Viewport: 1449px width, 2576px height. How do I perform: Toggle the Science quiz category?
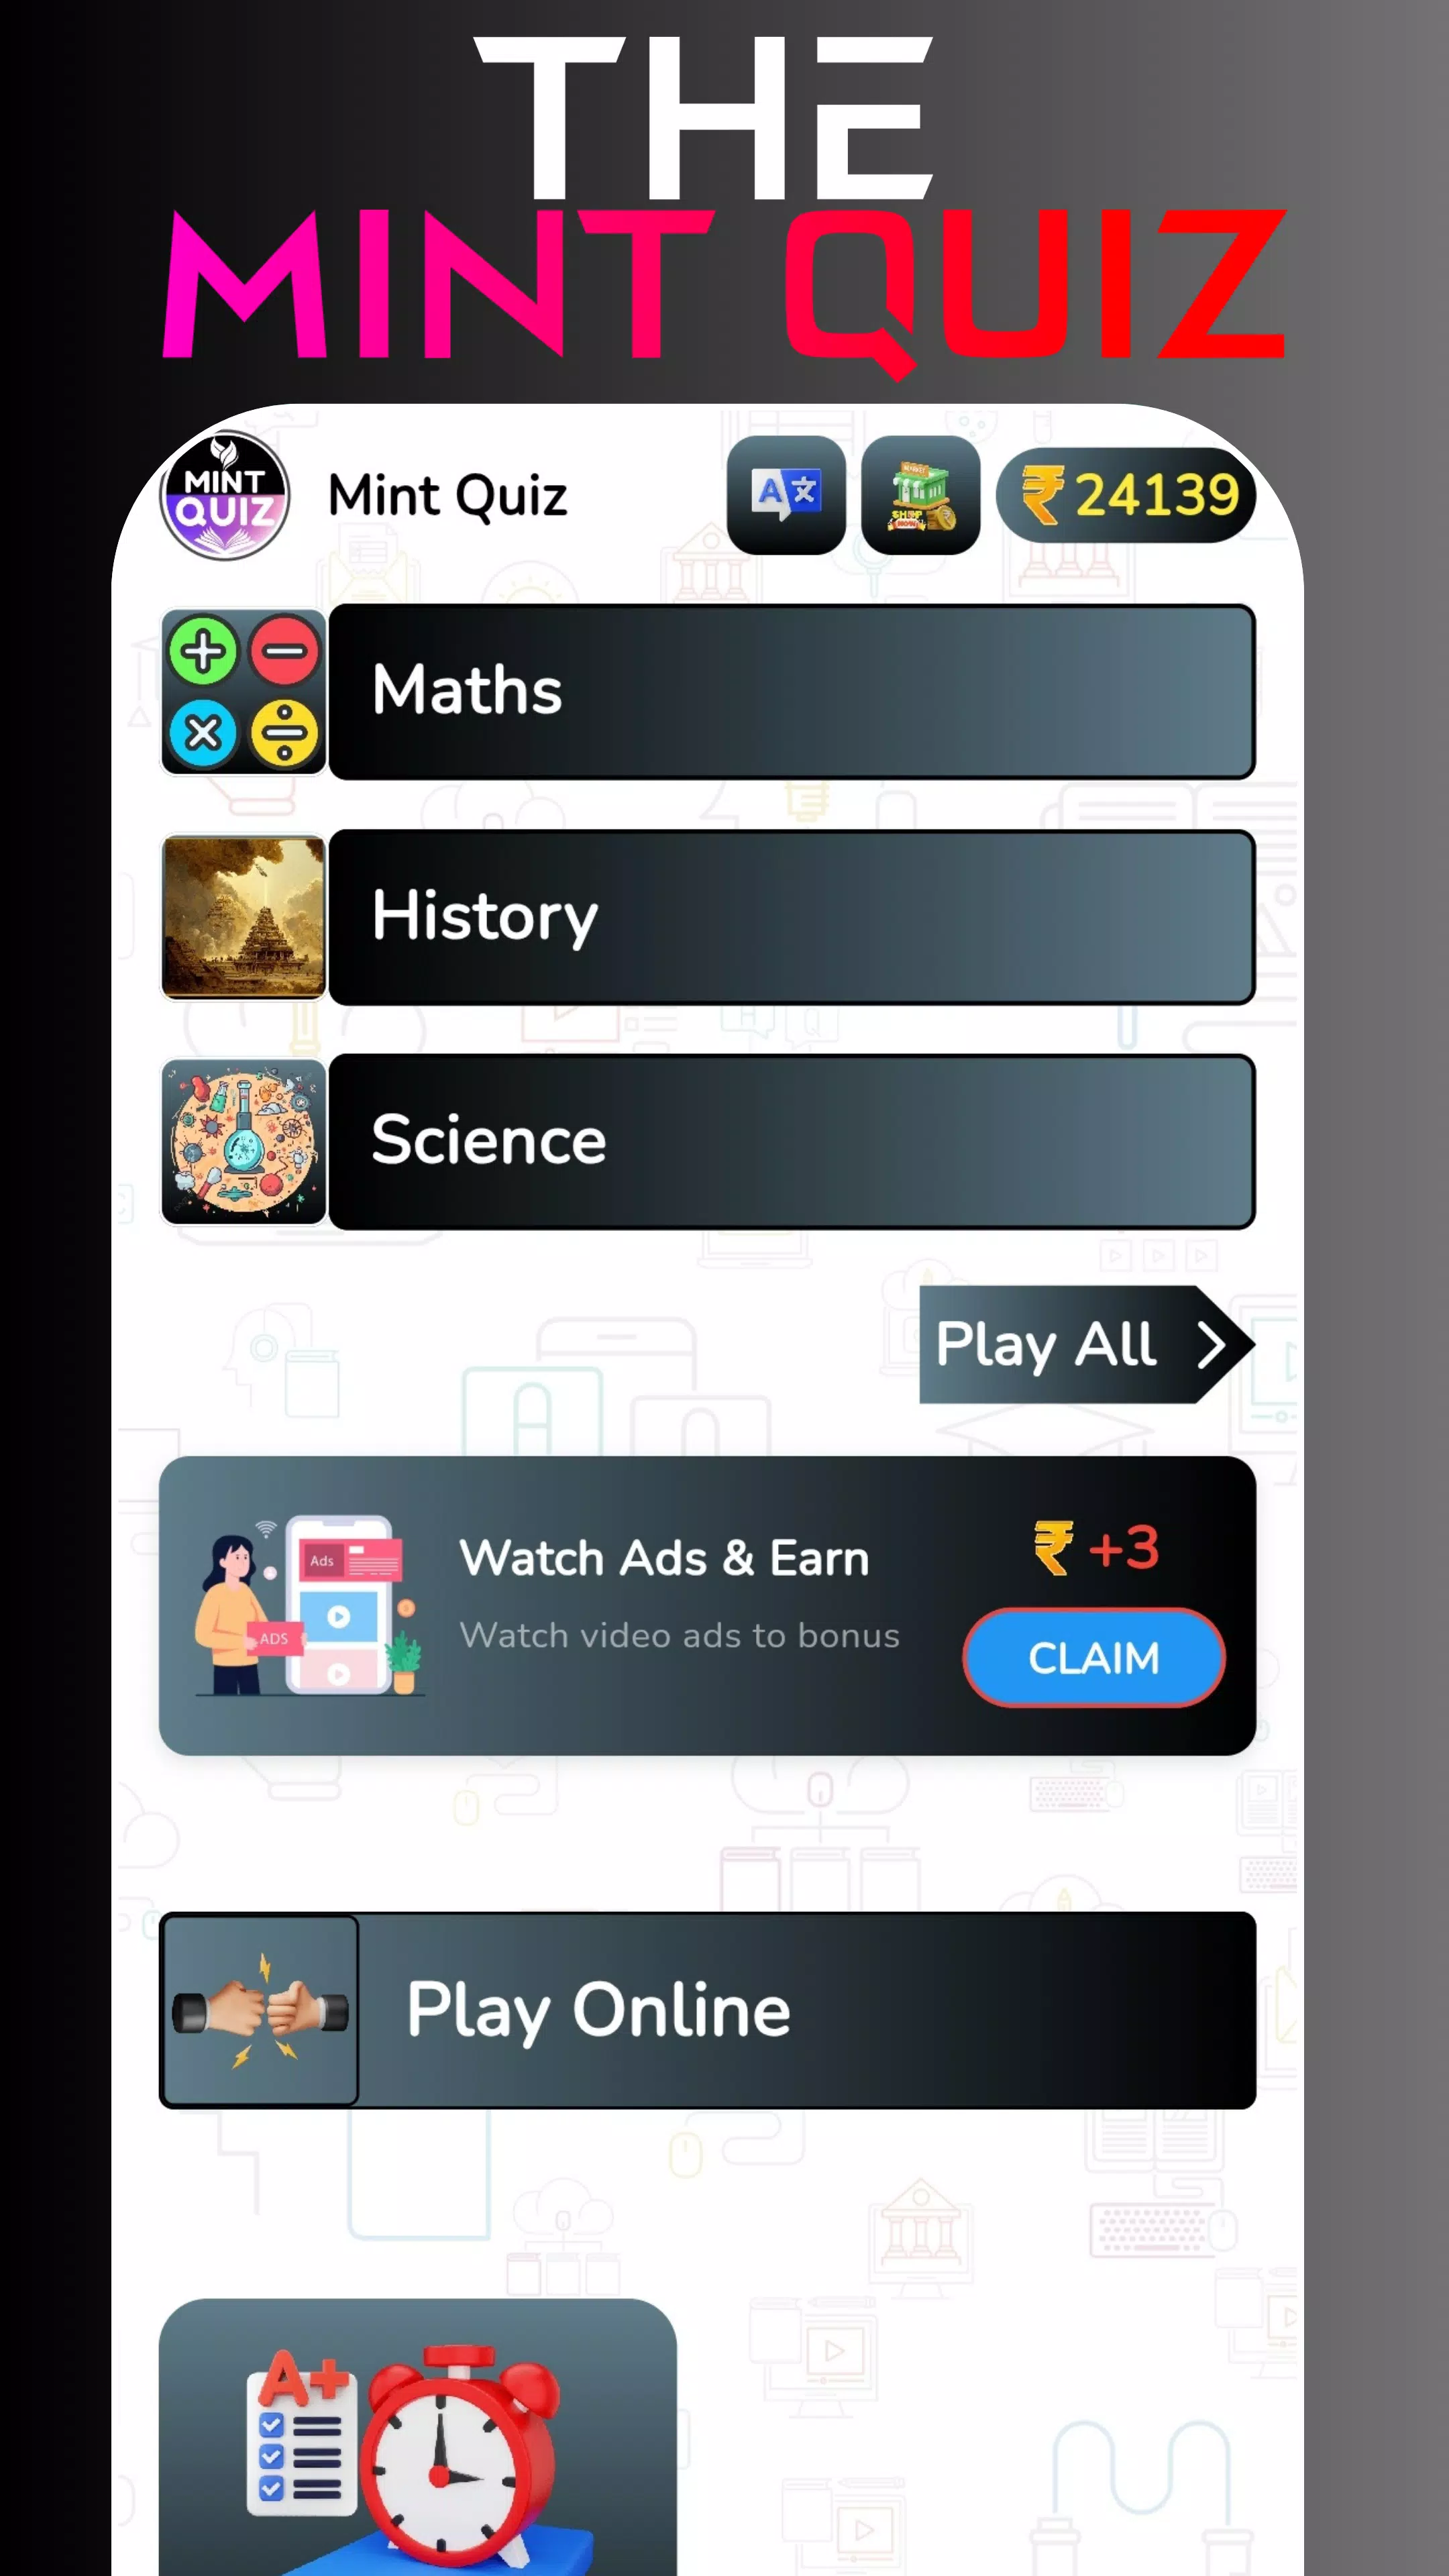(708, 1139)
